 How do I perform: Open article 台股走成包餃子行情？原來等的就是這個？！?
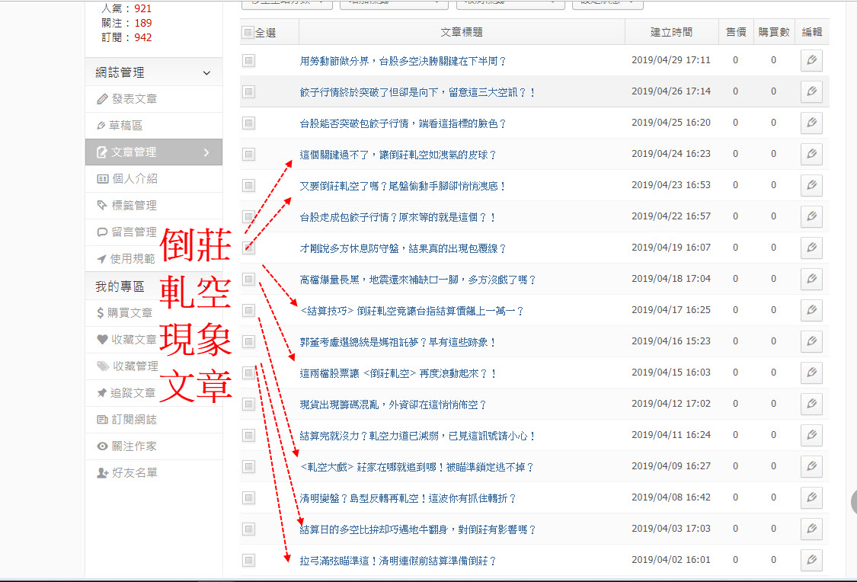398,217
